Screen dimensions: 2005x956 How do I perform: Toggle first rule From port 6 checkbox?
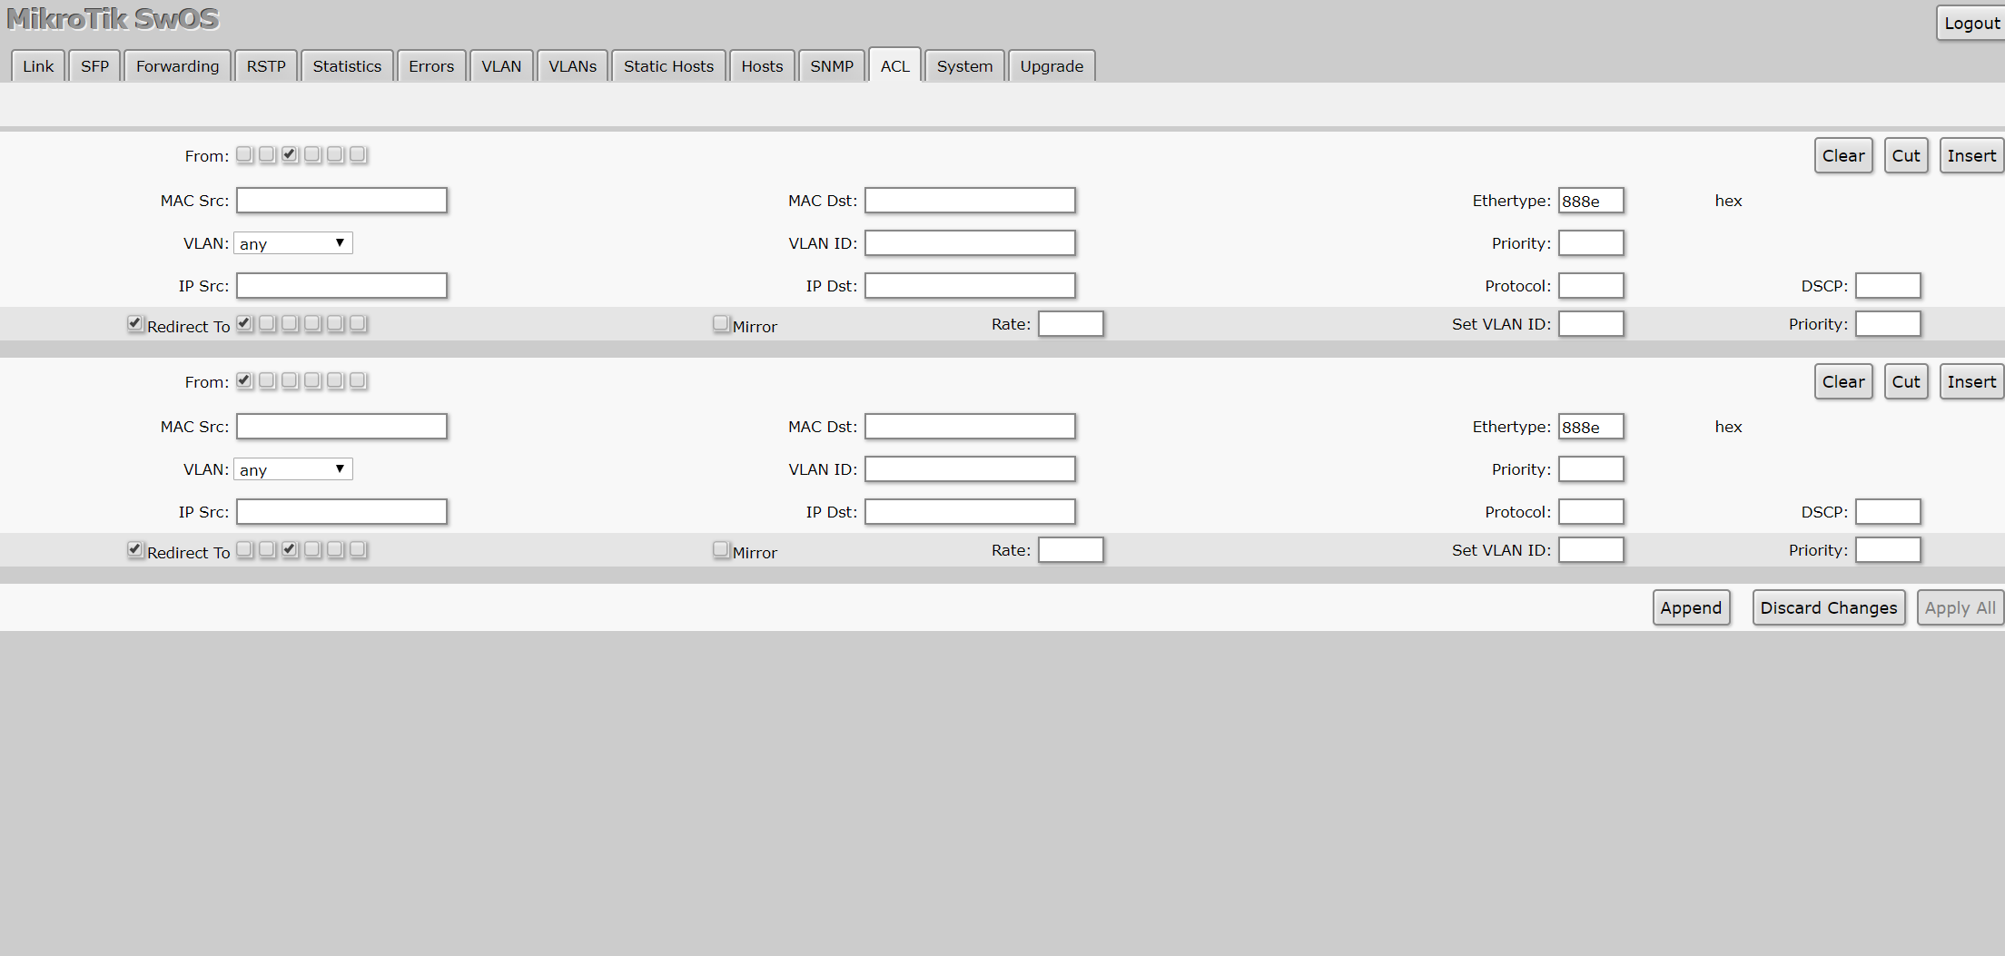point(358,154)
